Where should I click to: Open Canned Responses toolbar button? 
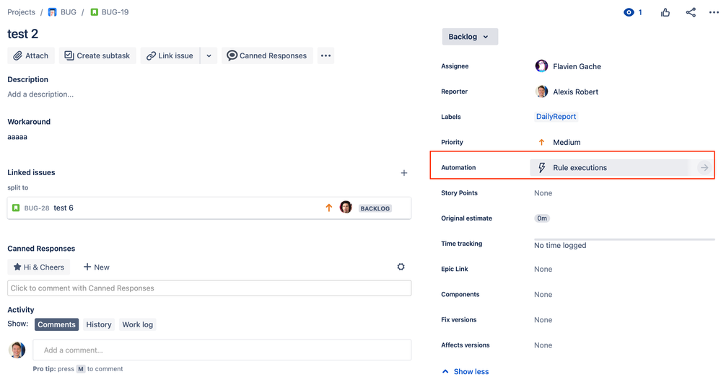267,56
